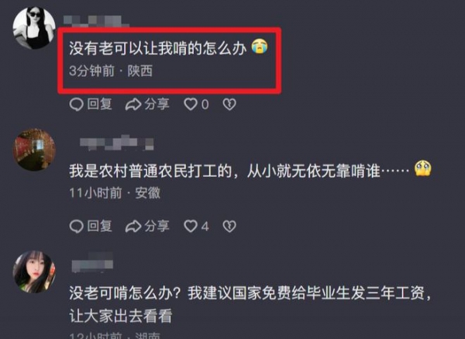Viewport: 465px width, 339px height.
Task: Tap the teary pleading emoji in second comment
Action: tap(423, 168)
